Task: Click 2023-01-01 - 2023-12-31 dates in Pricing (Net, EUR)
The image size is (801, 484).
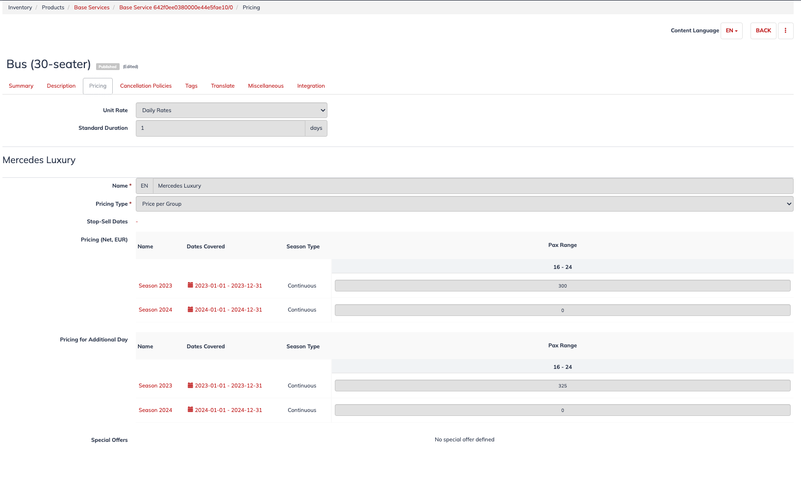Action: click(x=228, y=286)
